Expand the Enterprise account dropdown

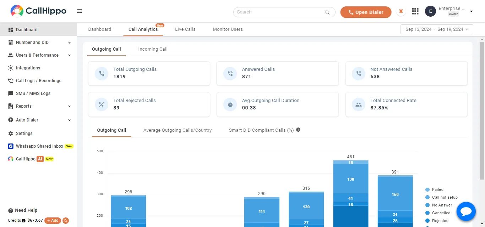click(x=472, y=12)
